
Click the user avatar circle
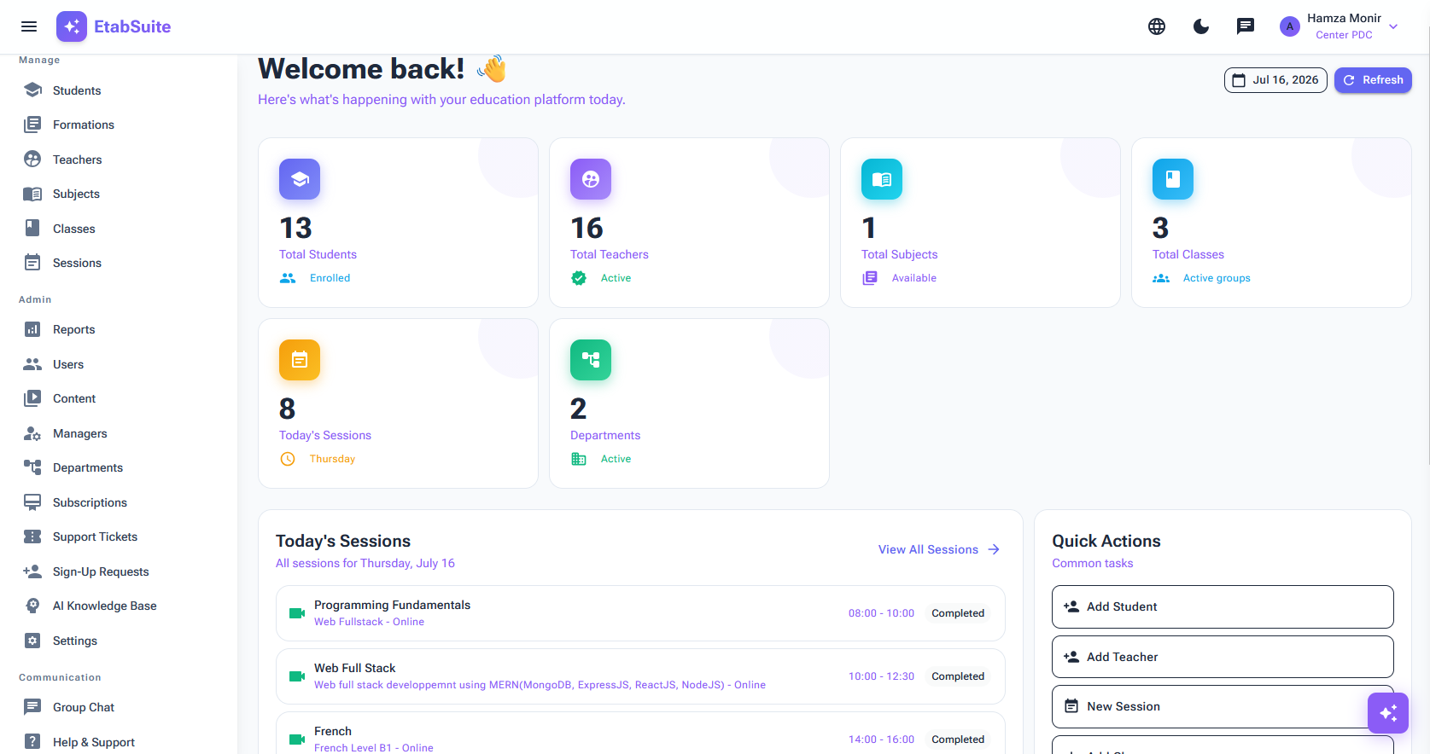1290,26
